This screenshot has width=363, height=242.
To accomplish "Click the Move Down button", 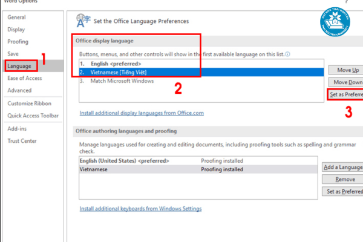I will [346, 82].
